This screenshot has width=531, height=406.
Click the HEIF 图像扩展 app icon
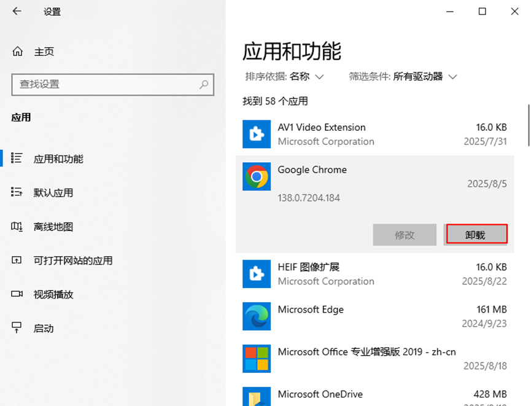pos(257,274)
